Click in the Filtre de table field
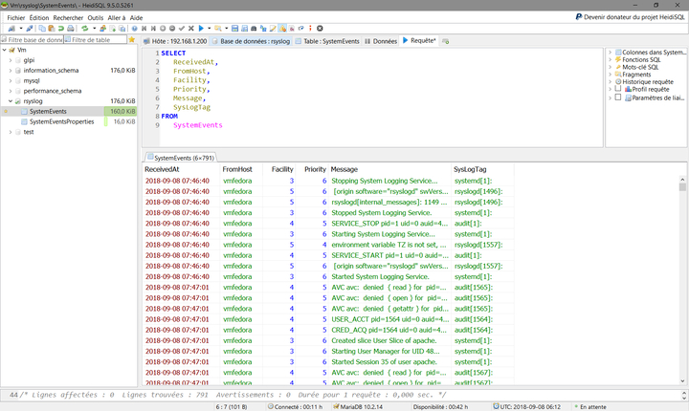The width and height of the screenshot is (689, 411). pos(96,39)
